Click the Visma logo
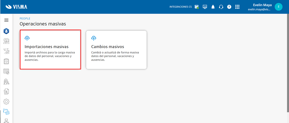289x123 pixels. pos(16,7)
